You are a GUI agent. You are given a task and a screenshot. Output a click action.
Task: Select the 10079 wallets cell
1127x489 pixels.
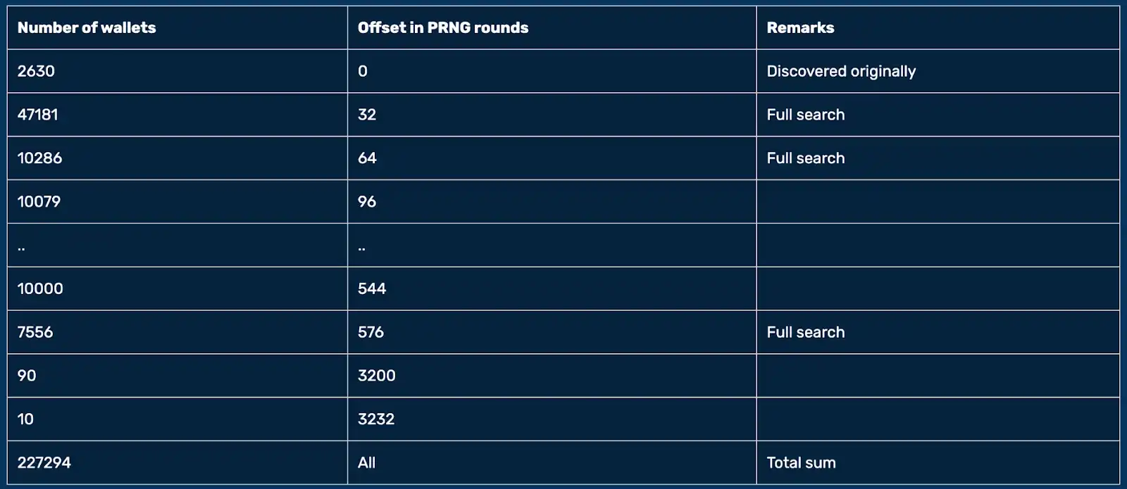tap(39, 202)
